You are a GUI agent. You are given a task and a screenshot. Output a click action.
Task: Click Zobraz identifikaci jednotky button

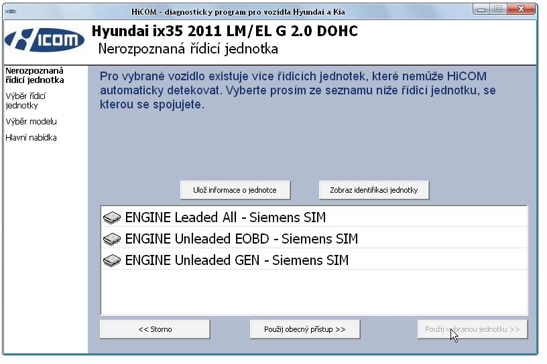coord(374,190)
